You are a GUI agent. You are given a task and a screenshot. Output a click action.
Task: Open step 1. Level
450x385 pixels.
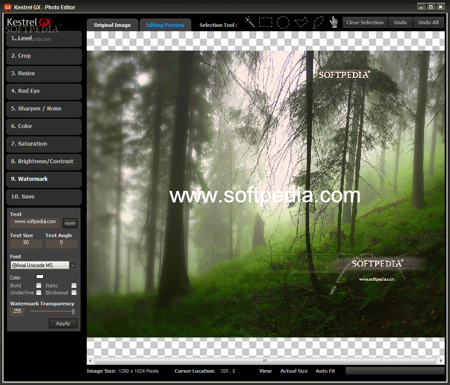pos(44,39)
